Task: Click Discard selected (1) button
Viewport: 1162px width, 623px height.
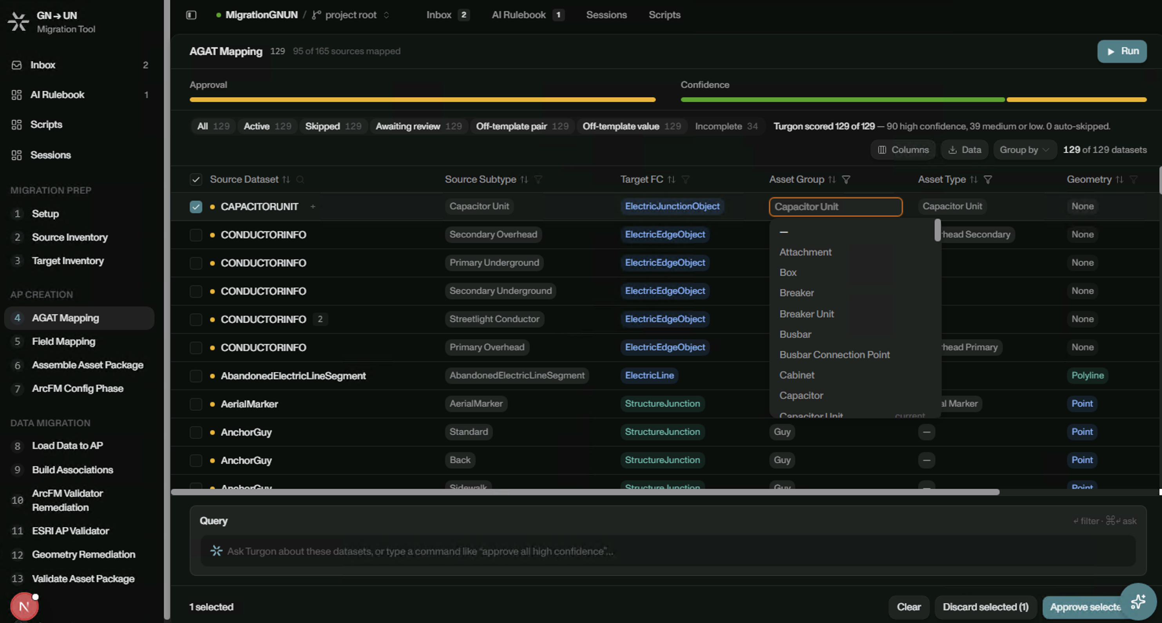Action: pos(986,607)
